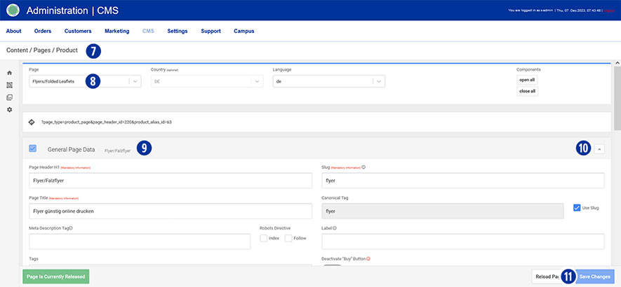The width and height of the screenshot is (621, 287).
Task: Click the diamond direction icon beside page URL
Action: pyautogui.click(x=32, y=122)
